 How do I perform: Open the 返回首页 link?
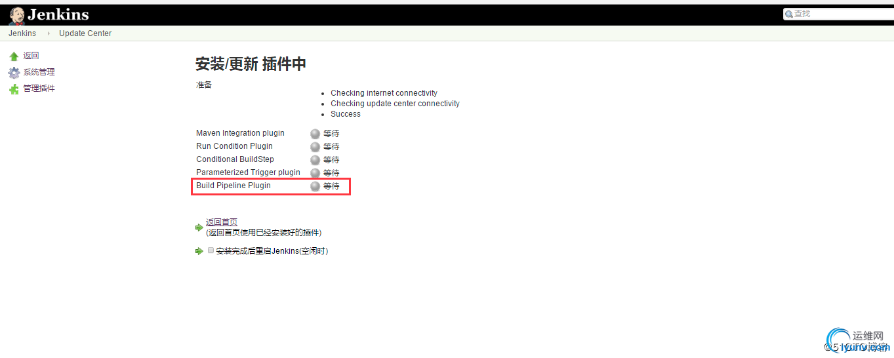coord(222,222)
